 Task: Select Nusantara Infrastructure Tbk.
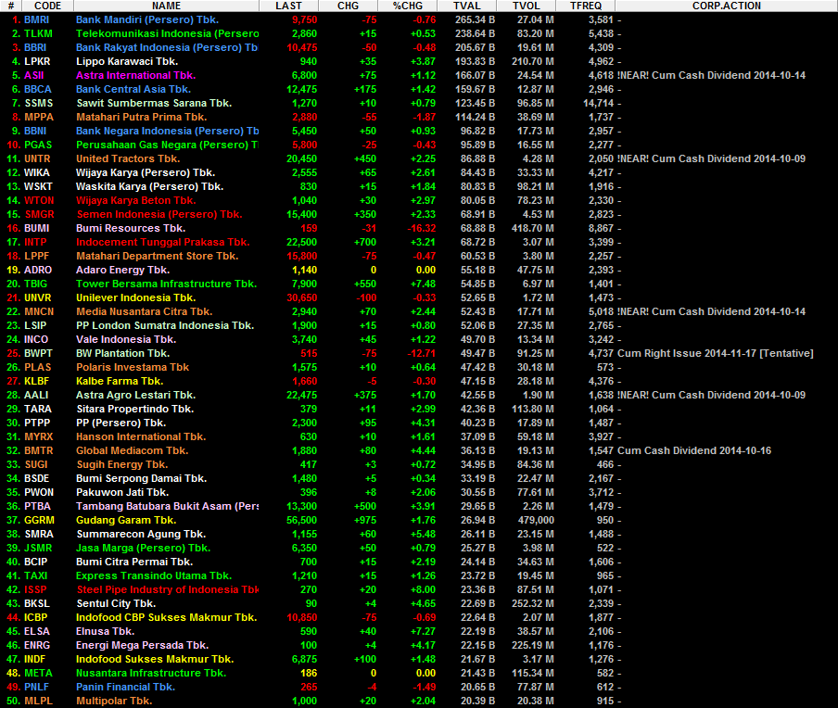(x=151, y=673)
